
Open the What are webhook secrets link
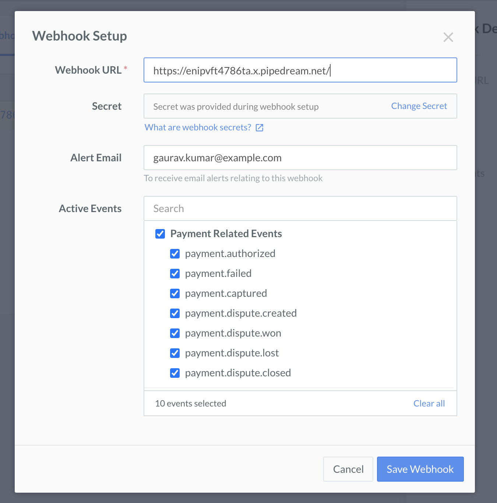(197, 127)
